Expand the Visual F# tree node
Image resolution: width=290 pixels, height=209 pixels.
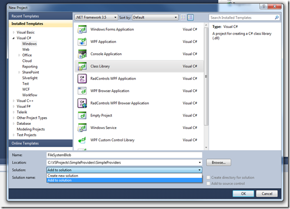click(13, 106)
